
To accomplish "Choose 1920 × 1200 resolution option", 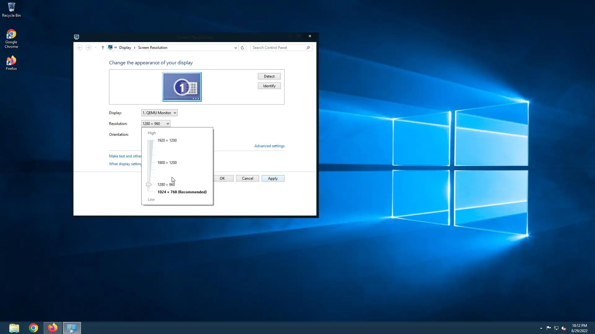I will (x=167, y=140).
